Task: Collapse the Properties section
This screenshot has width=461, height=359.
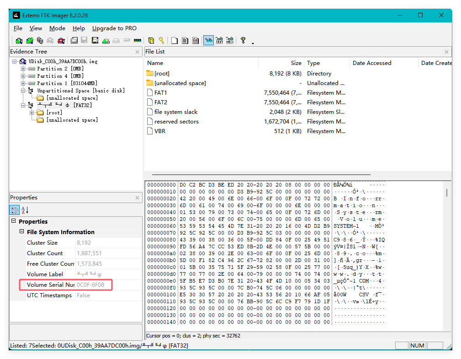Action: point(14,221)
